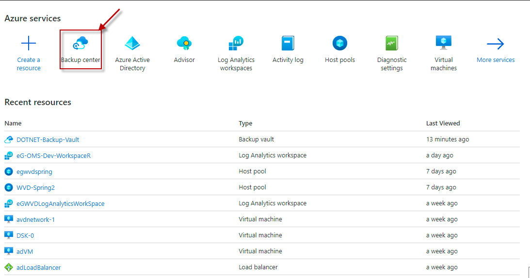Click the DSK-0 virtual machine icon
The image size is (530, 278).
point(9,235)
